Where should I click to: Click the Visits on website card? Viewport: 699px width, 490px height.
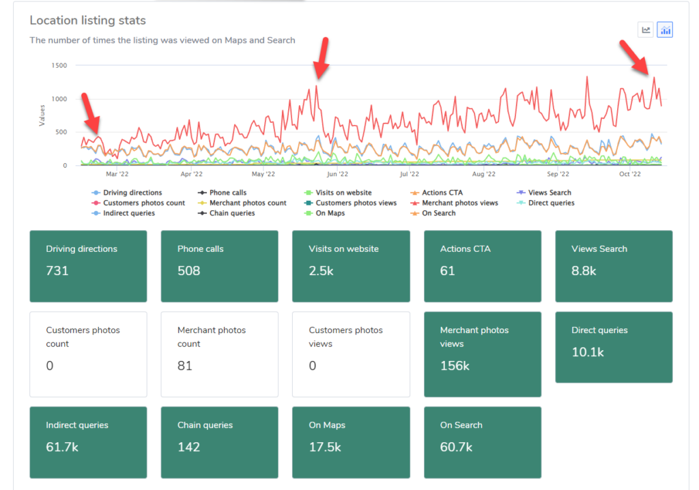pyautogui.click(x=351, y=265)
